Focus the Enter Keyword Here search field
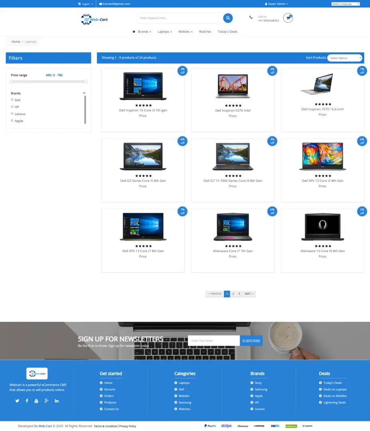Viewport: 370px width, 431px height. pyautogui.click(x=180, y=18)
